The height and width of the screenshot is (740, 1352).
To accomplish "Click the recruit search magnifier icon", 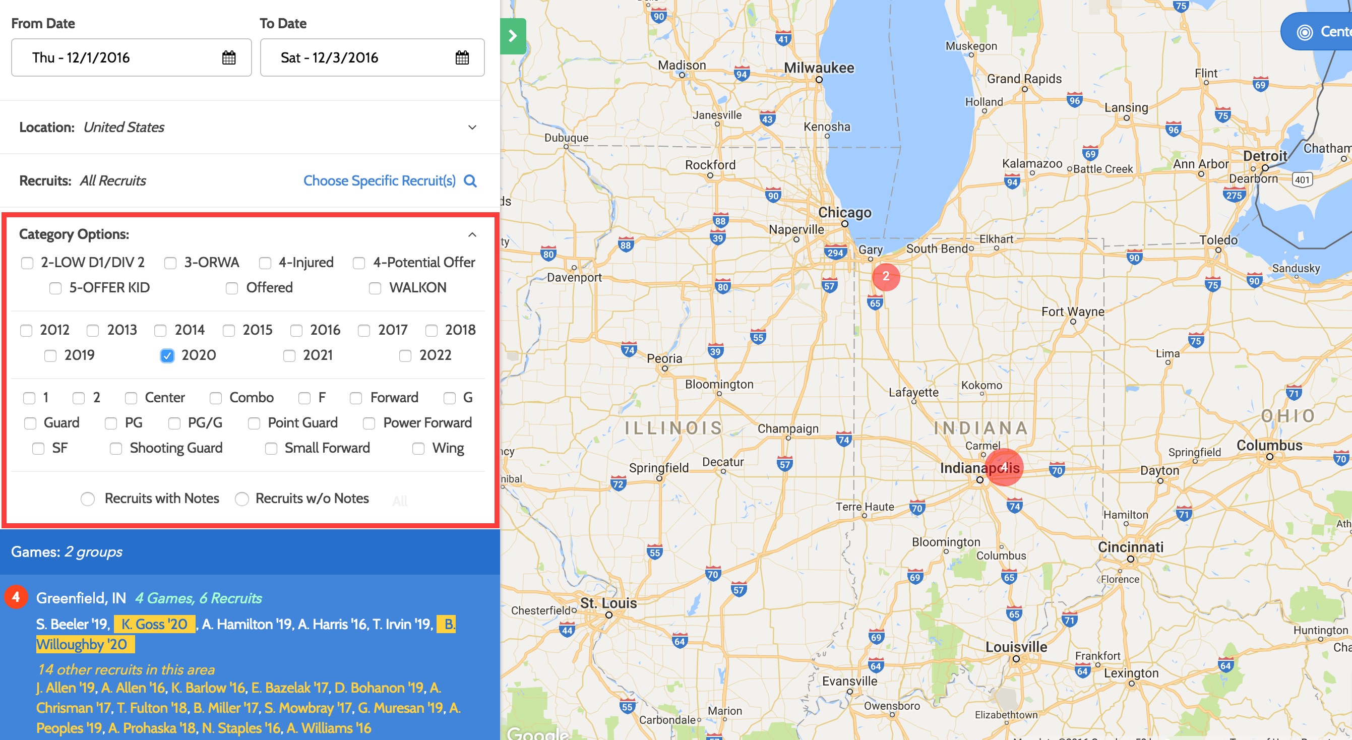I will tap(471, 180).
